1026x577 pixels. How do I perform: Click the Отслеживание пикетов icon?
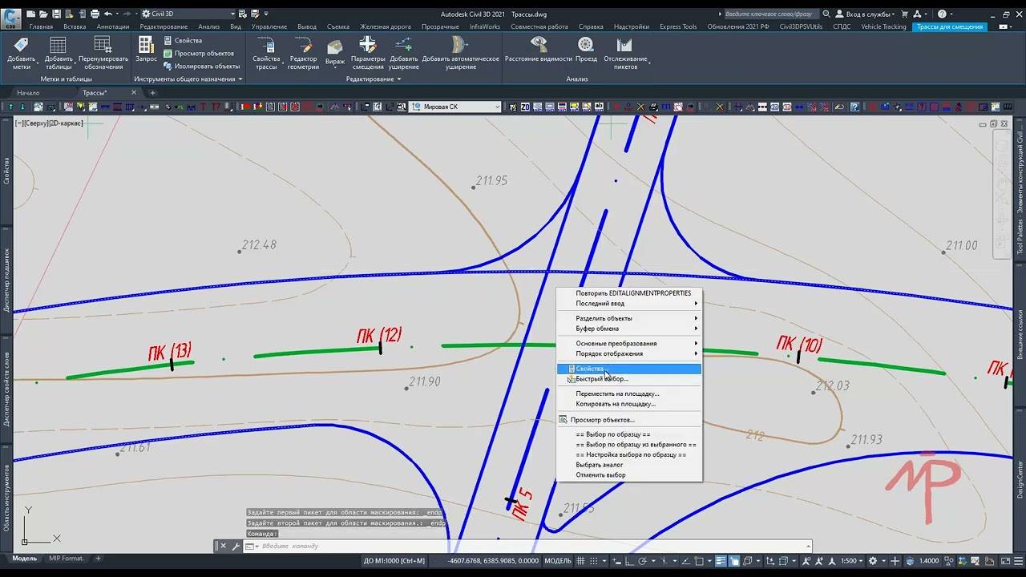pyautogui.click(x=625, y=52)
